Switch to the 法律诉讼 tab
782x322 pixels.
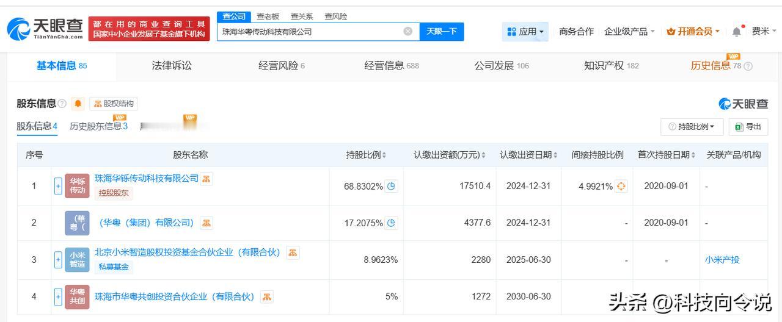pyautogui.click(x=172, y=66)
